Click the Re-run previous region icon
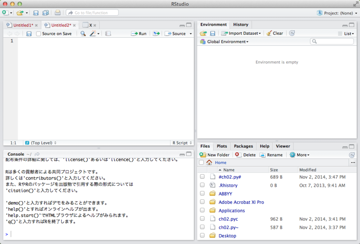Viewport: 360px width, 244px height. [x=156, y=34]
